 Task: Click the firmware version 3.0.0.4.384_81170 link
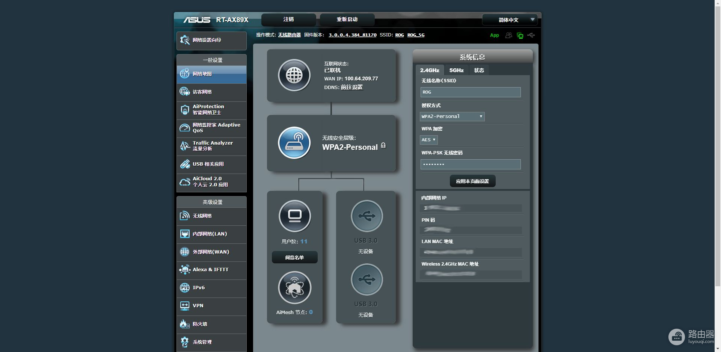[353, 35]
